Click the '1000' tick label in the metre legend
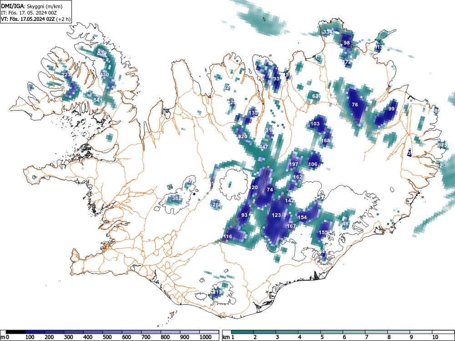 [206, 337]
